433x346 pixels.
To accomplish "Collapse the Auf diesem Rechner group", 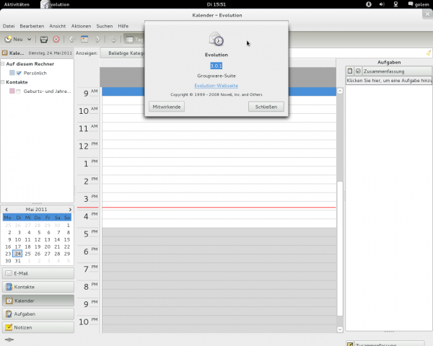I will click(2, 63).
